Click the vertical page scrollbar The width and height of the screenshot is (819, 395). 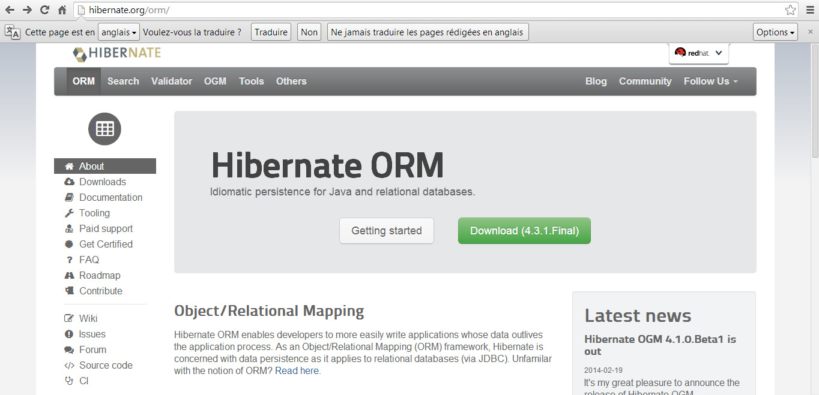click(x=814, y=102)
